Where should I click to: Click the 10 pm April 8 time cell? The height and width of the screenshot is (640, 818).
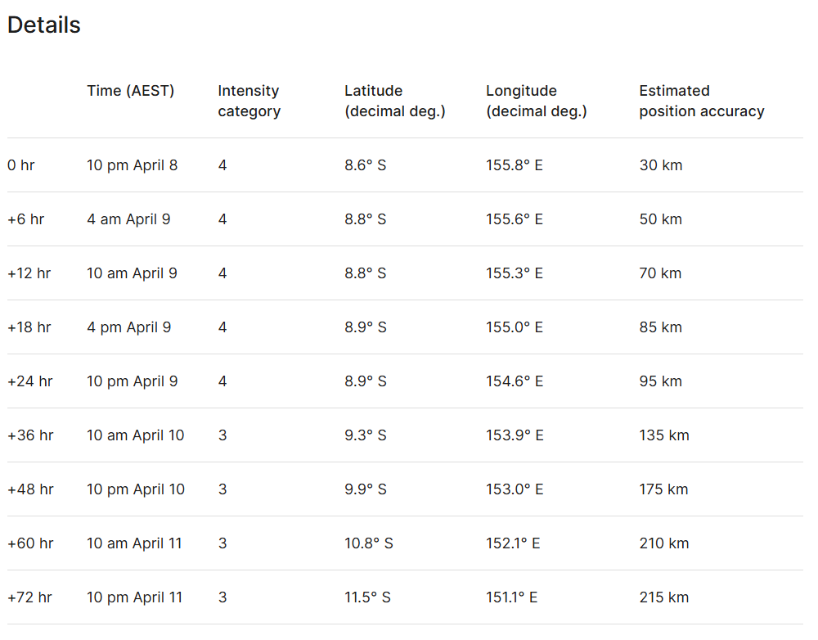tap(132, 165)
